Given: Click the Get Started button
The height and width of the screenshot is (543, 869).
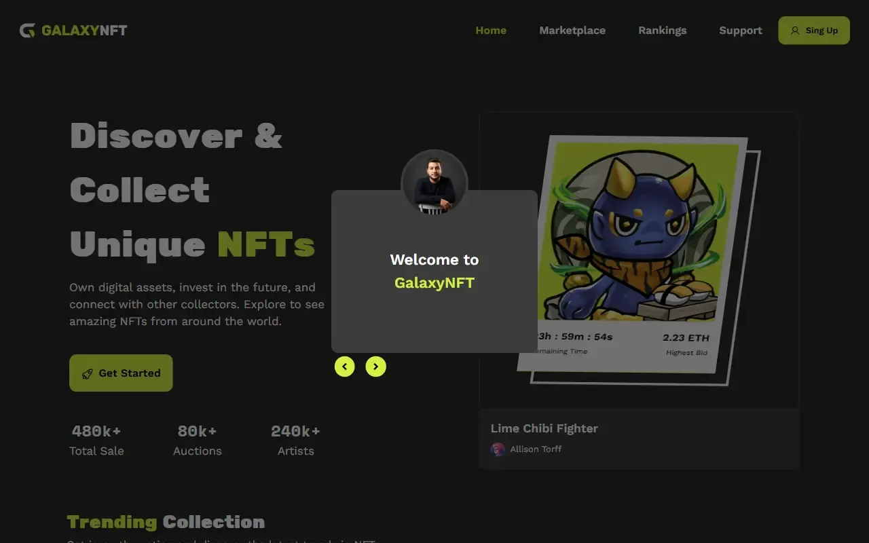Looking at the screenshot, I should [x=121, y=373].
